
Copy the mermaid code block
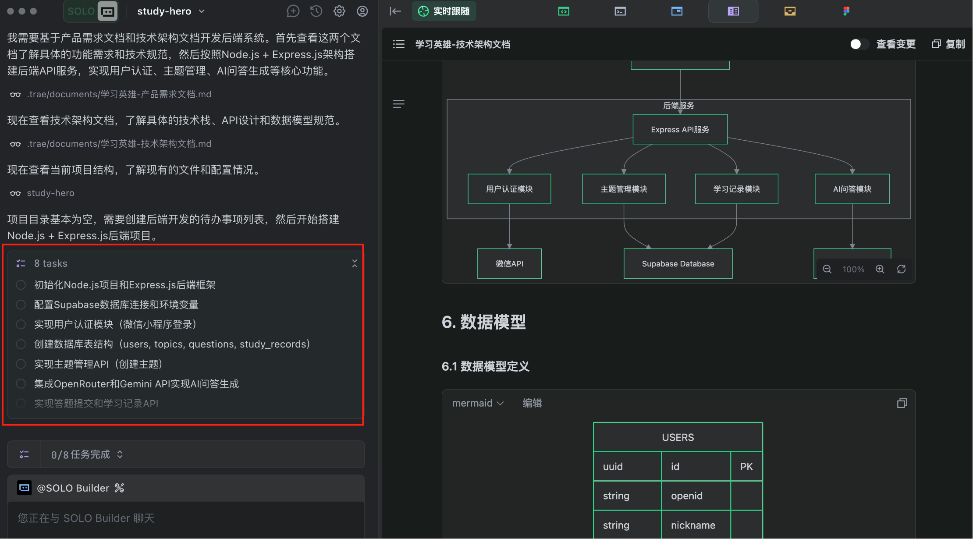coord(902,403)
